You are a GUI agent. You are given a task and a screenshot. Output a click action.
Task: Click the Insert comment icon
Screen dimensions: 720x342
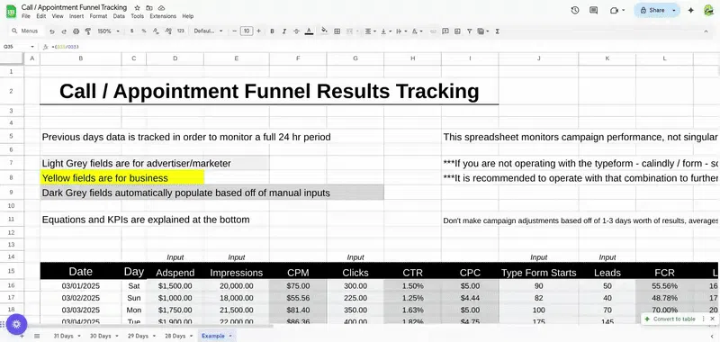445,31
